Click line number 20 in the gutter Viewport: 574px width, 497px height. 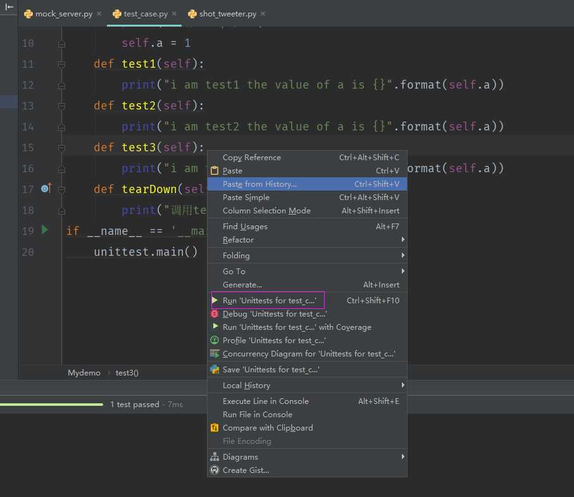tap(28, 252)
